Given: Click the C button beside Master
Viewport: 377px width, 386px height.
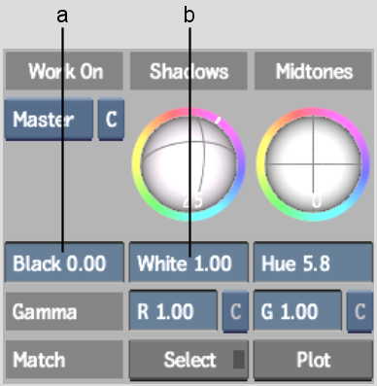Looking at the screenshot, I should point(111,120).
